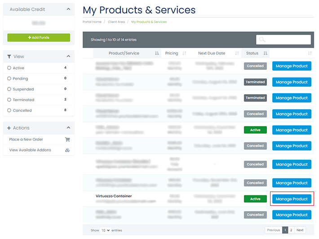Click the sort arrows icon on Status column
Image resolution: width=319 pixels, height=239 pixels.
[x=266, y=53]
